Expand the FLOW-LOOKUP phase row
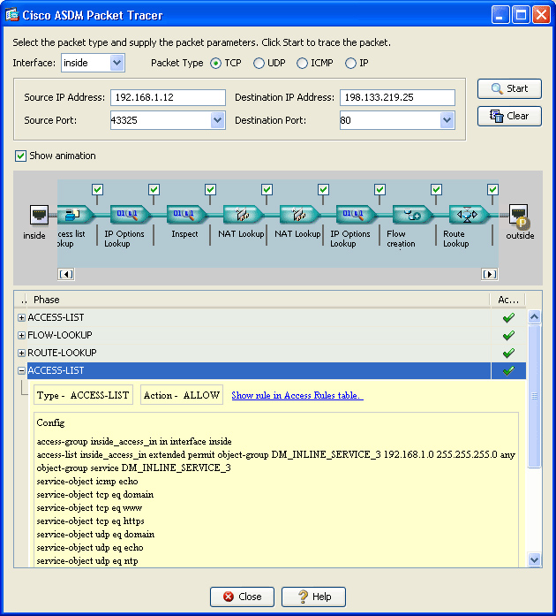 pos(21,335)
